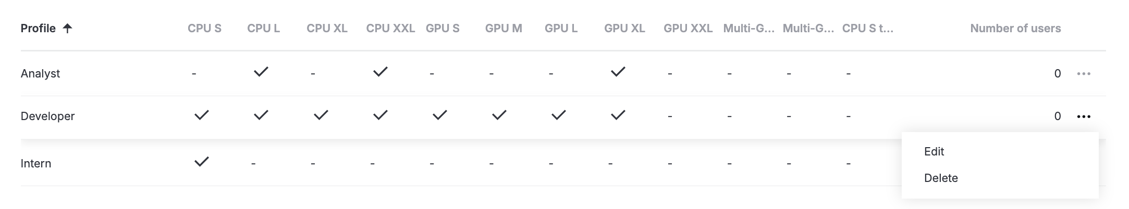Click the Analyst GPU XL checkmark

[x=618, y=72]
